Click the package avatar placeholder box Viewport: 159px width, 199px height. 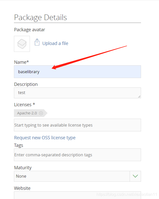22,44
